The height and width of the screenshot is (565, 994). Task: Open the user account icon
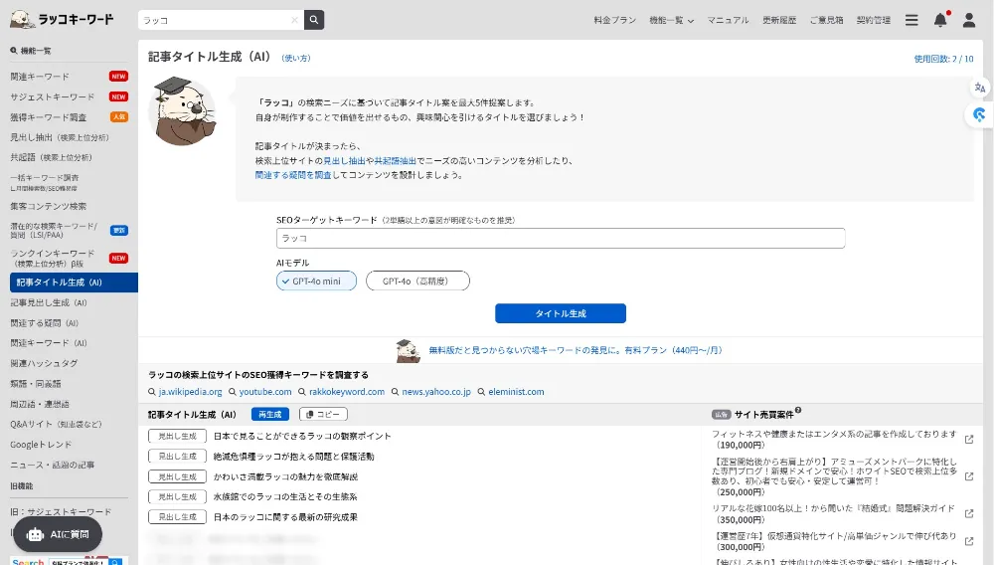click(968, 20)
